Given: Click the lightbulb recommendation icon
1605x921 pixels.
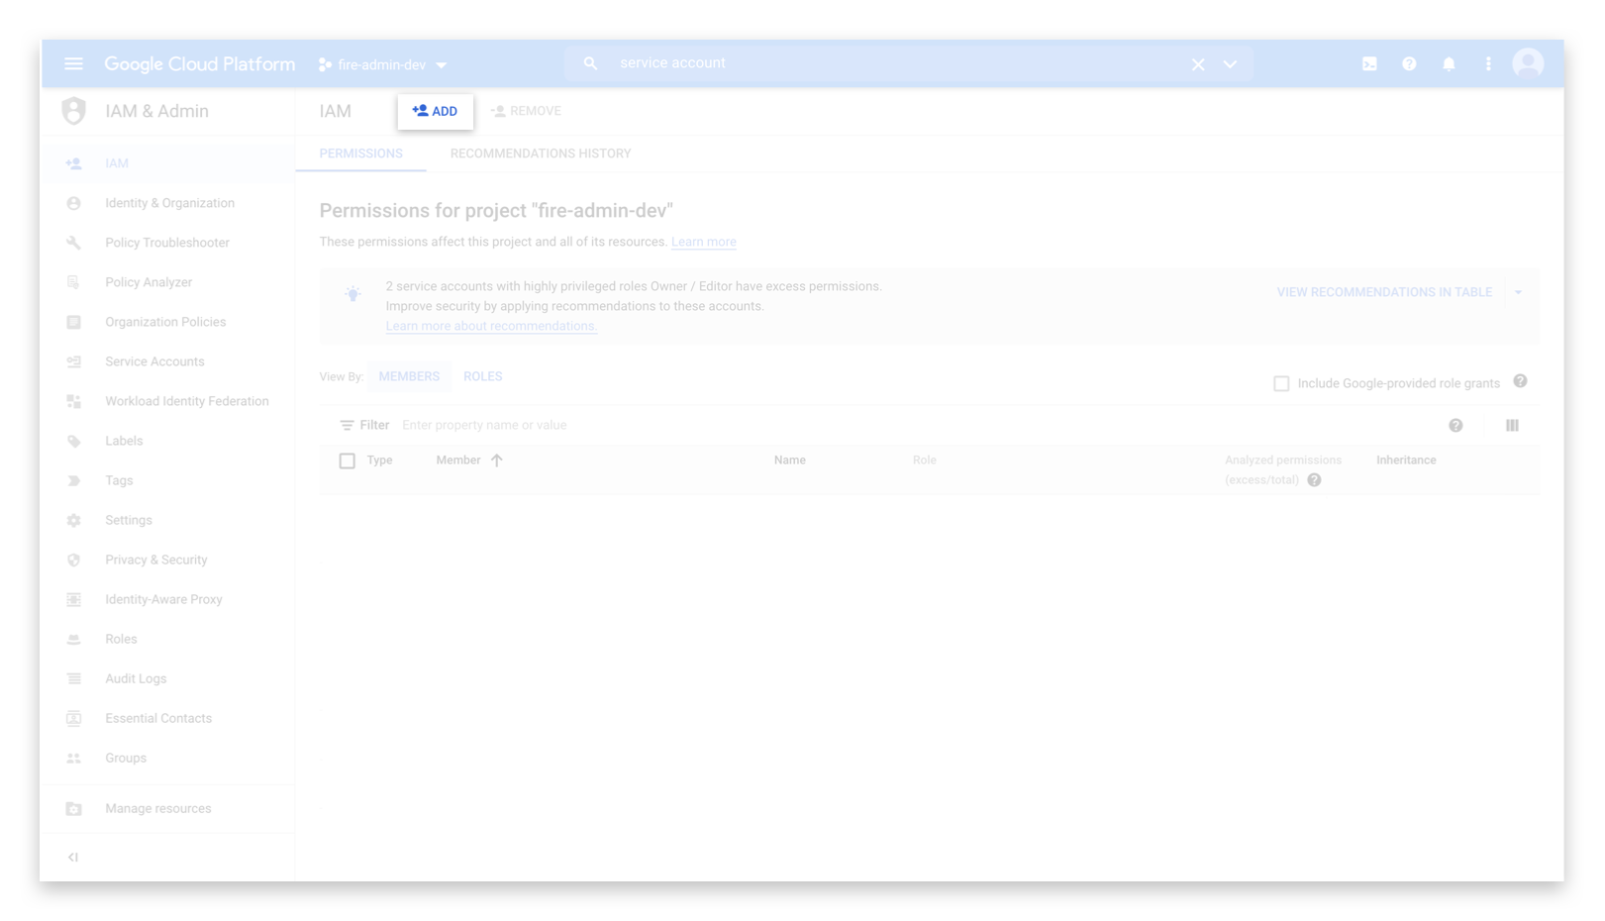Looking at the screenshot, I should point(352,294).
